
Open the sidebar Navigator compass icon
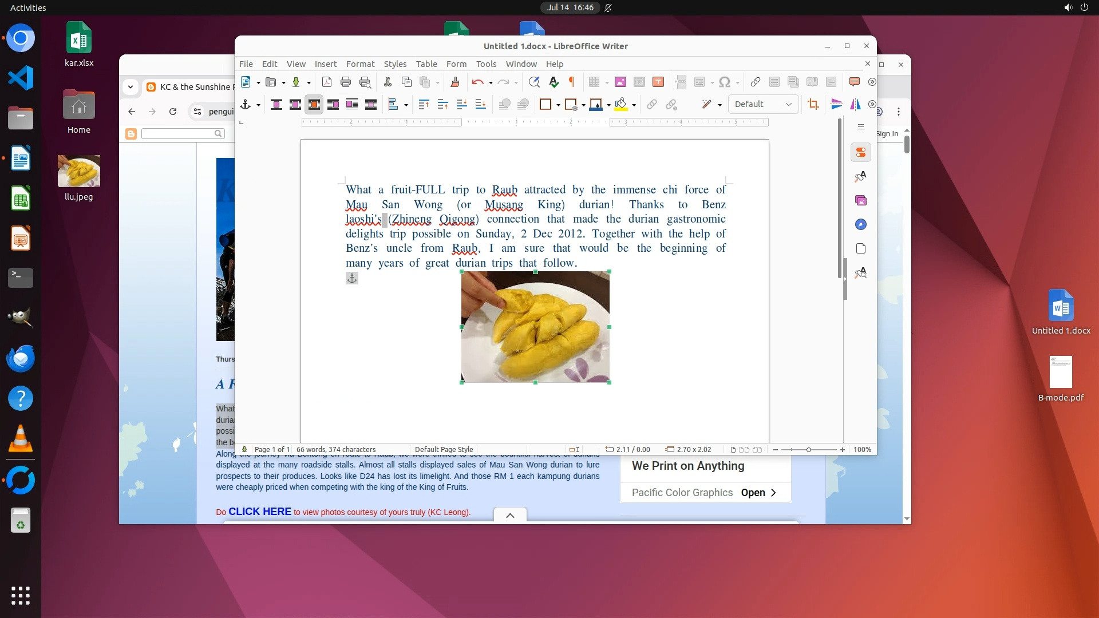(x=860, y=224)
